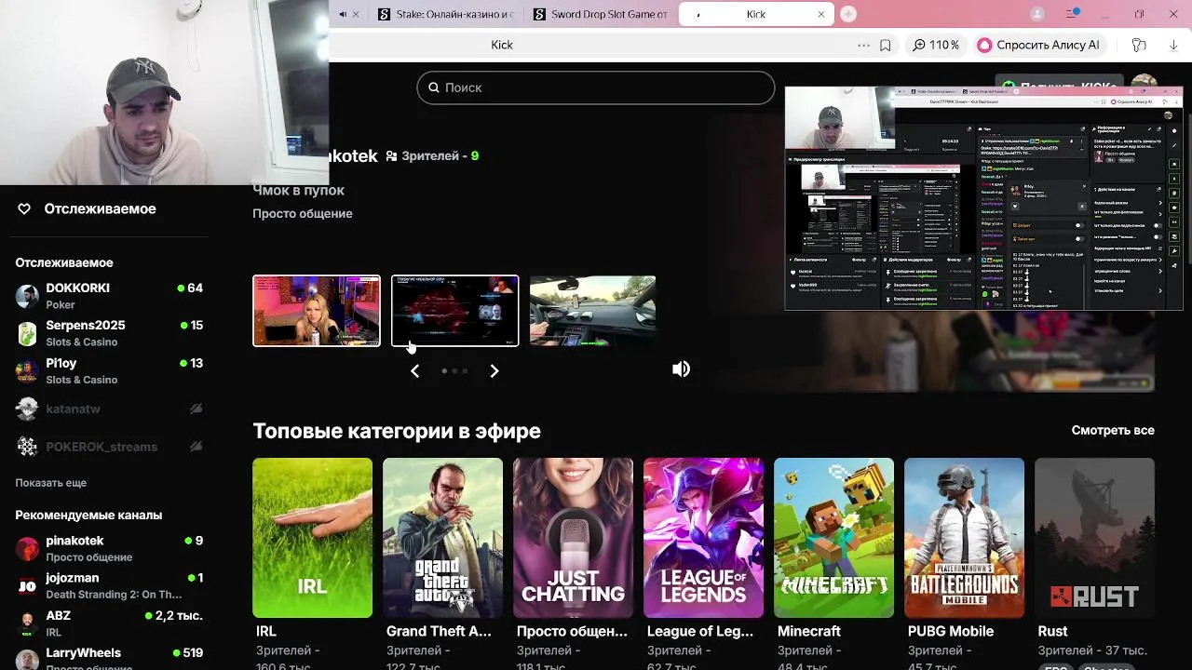This screenshot has height=670, width=1192.
Task: Bookmark this page with the bookmark icon
Action: click(885, 45)
